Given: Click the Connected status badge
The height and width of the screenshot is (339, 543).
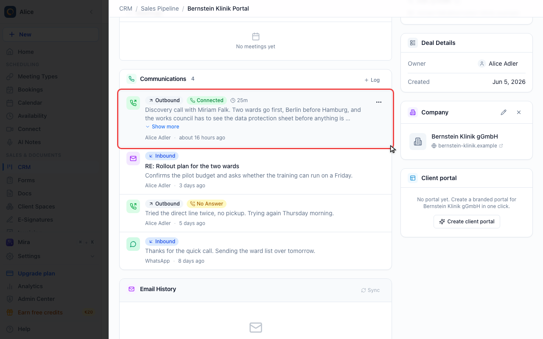Looking at the screenshot, I should (x=207, y=100).
